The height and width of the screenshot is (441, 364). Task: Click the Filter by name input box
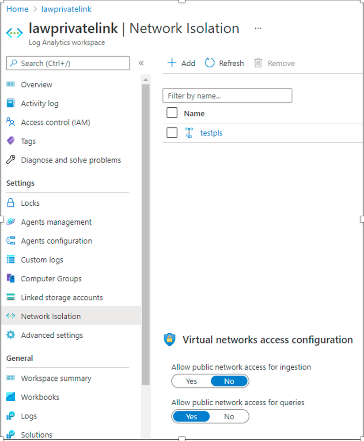[x=227, y=96]
